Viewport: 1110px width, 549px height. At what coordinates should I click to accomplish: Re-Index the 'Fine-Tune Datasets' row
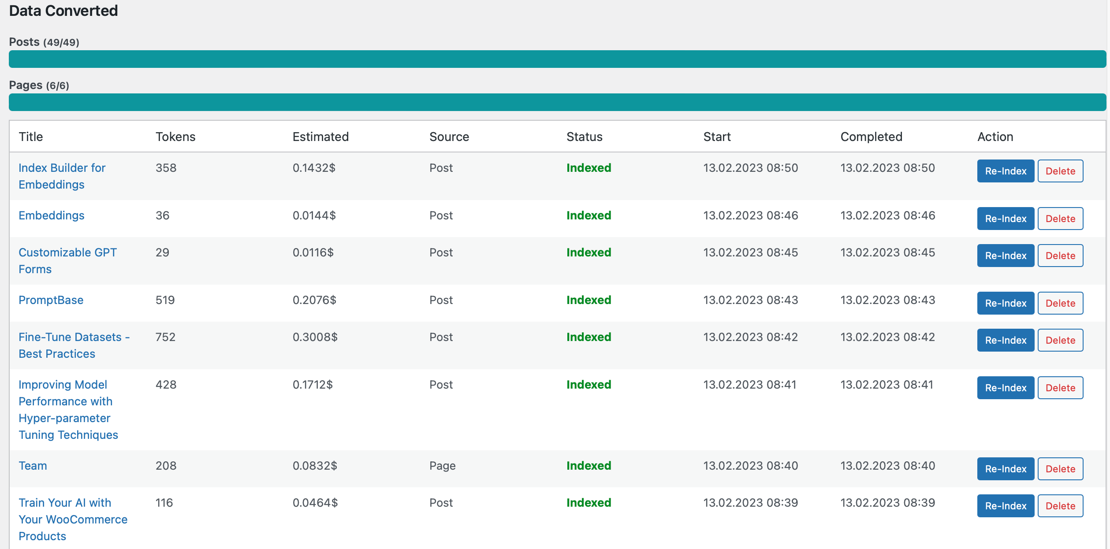coord(1006,340)
